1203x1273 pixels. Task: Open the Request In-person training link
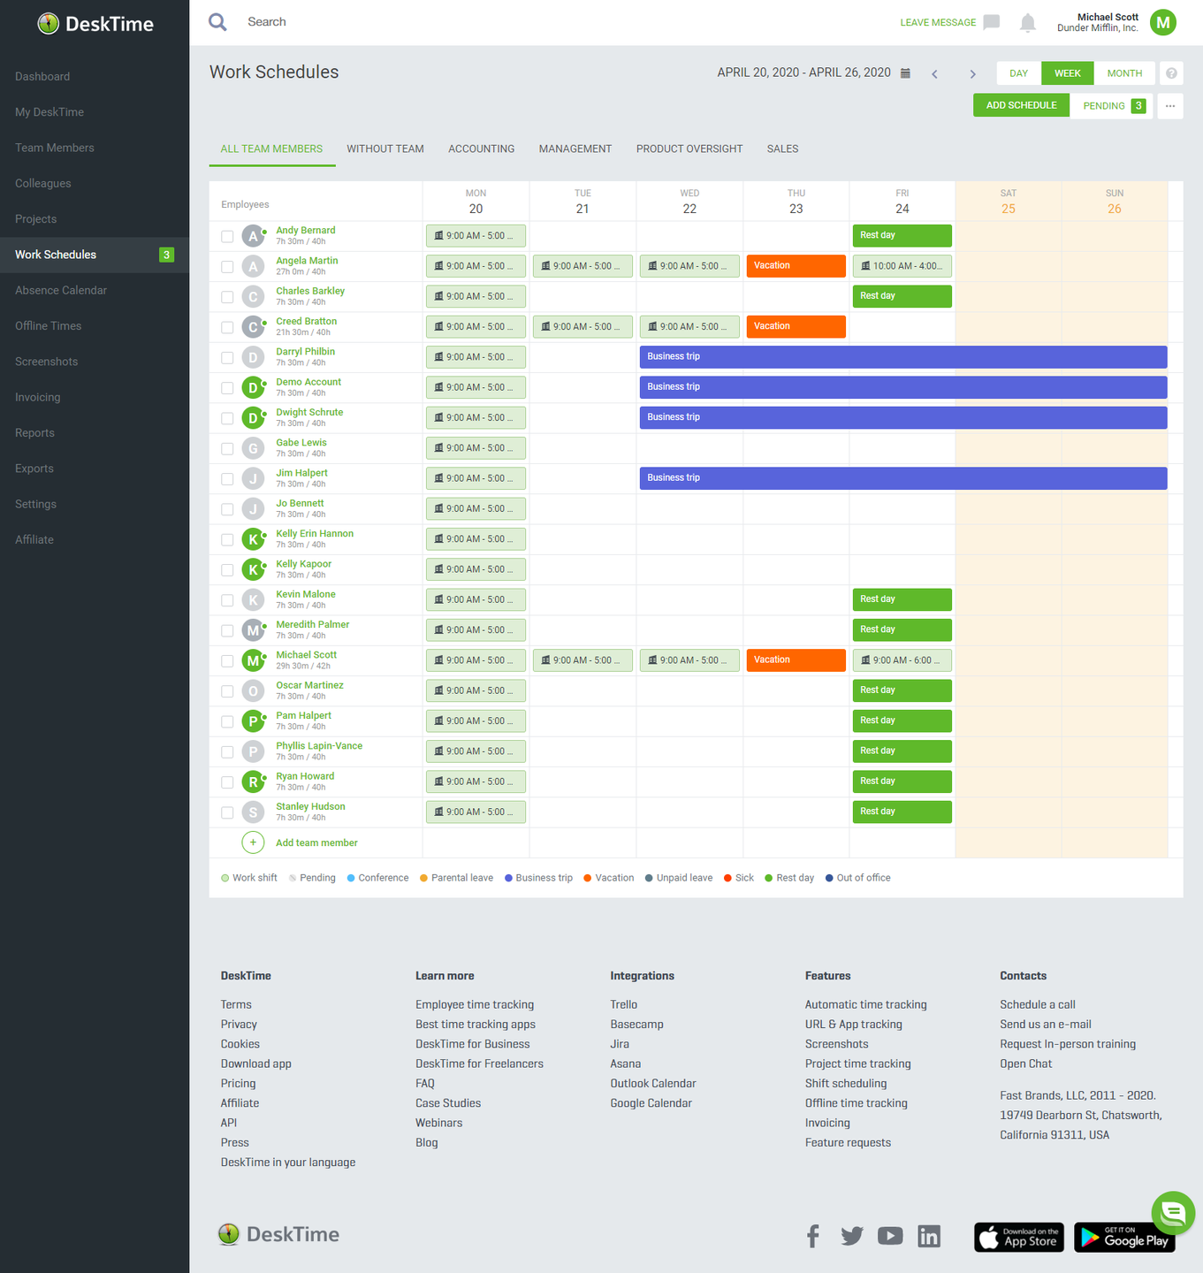pos(1068,1044)
